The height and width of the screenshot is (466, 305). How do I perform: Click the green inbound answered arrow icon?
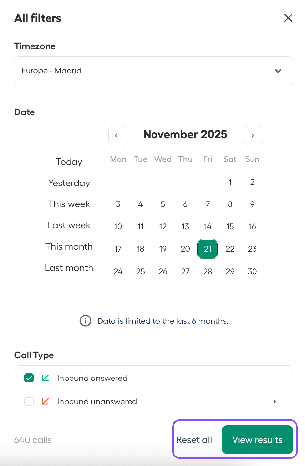point(45,378)
